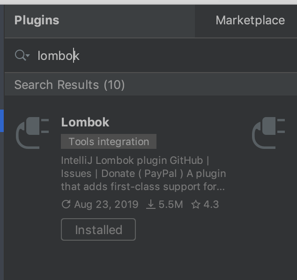Screen dimensions: 297x280
Task: Click the search magnifier icon
Action: (x=20, y=55)
